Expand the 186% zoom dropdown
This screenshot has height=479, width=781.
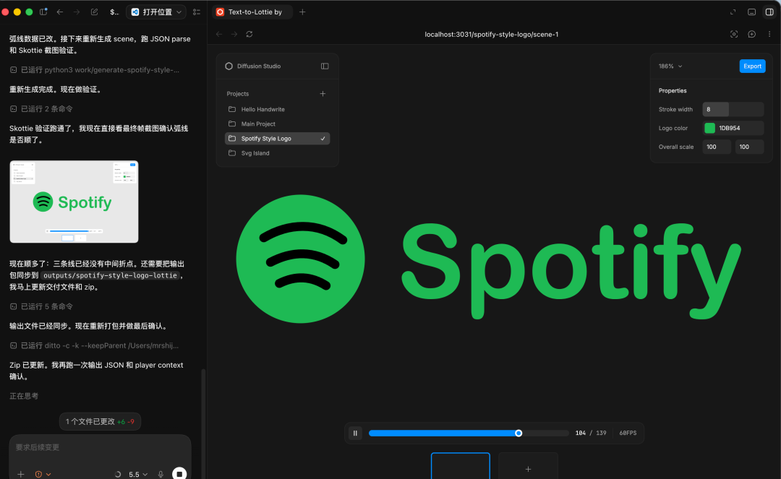pos(670,66)
